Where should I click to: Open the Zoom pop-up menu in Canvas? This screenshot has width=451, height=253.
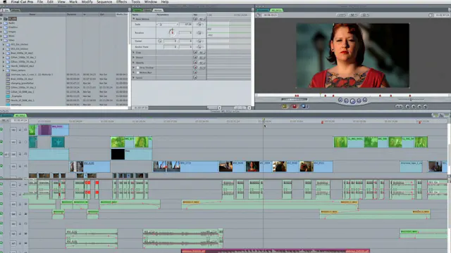341,15
